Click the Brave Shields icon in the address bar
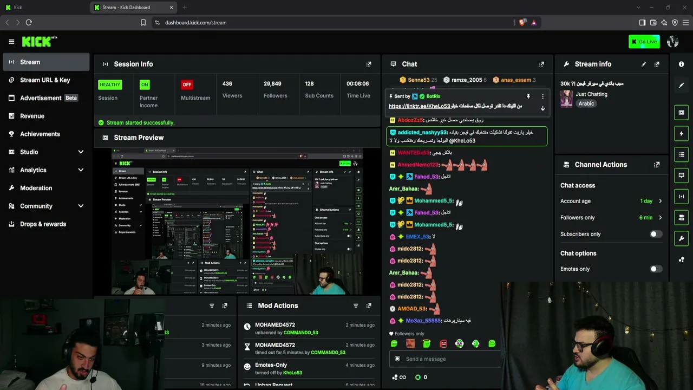The width and height of the screenshot is (693, 390). pos(522,23)
